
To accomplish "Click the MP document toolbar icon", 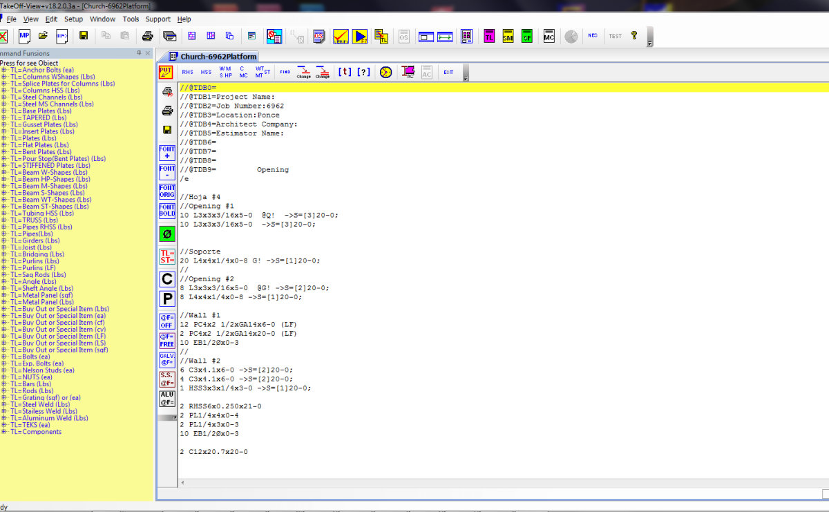I will tap(24, 36).
